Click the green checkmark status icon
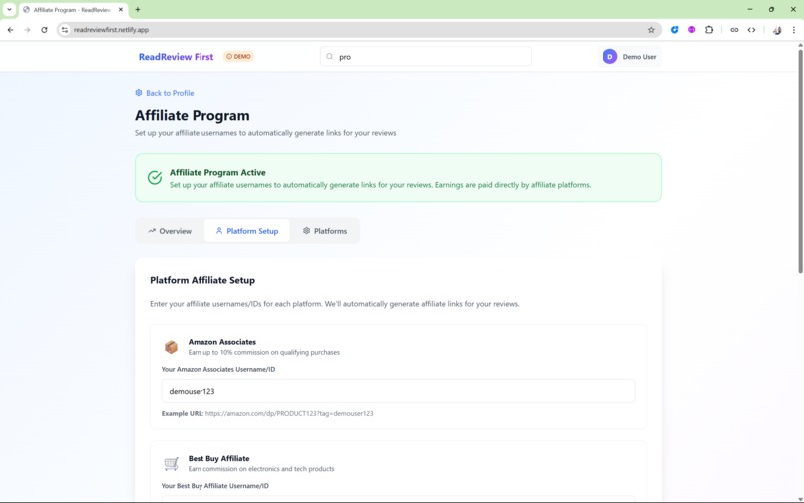This screenshot has width=804, height=503. (155, 177)
